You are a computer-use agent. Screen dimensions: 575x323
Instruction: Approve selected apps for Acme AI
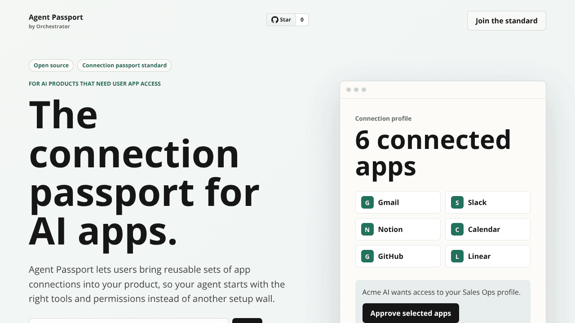411,313
